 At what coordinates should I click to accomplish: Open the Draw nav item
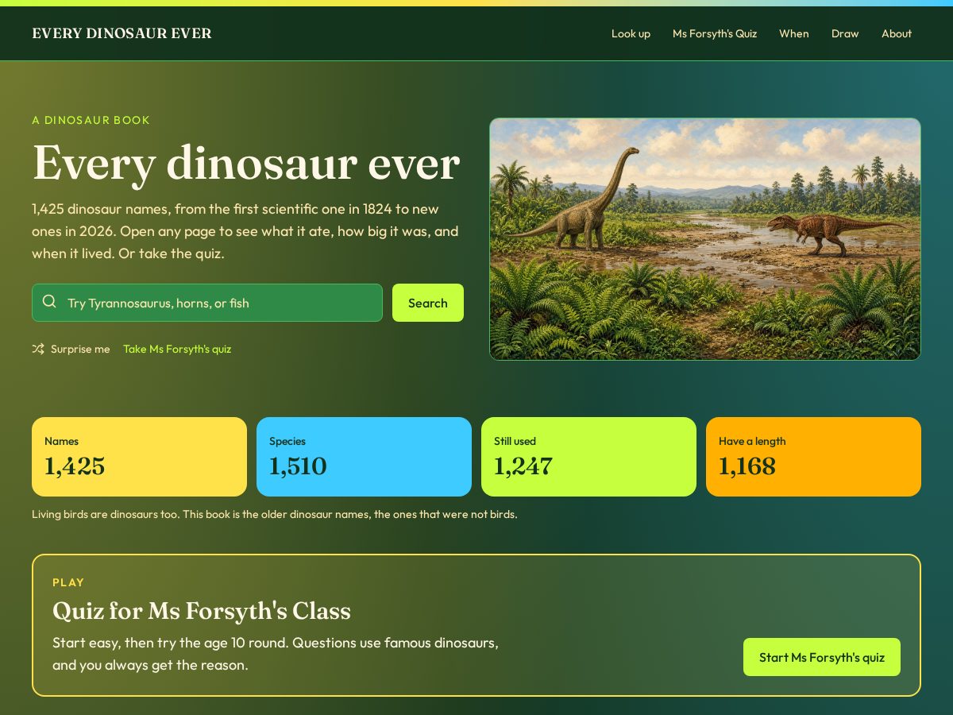pos(845,33)
